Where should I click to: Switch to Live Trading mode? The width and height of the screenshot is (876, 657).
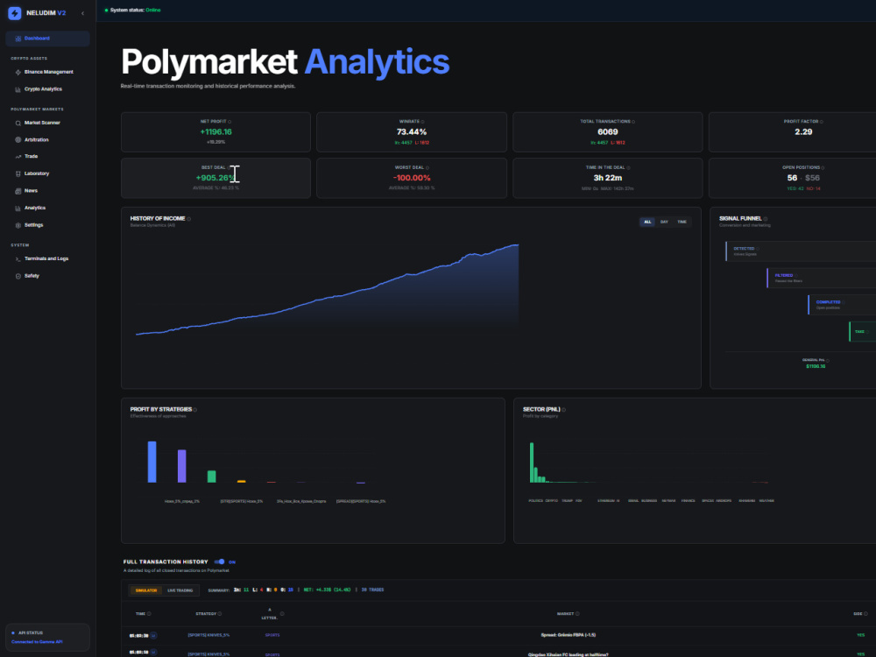click(180, 590)
